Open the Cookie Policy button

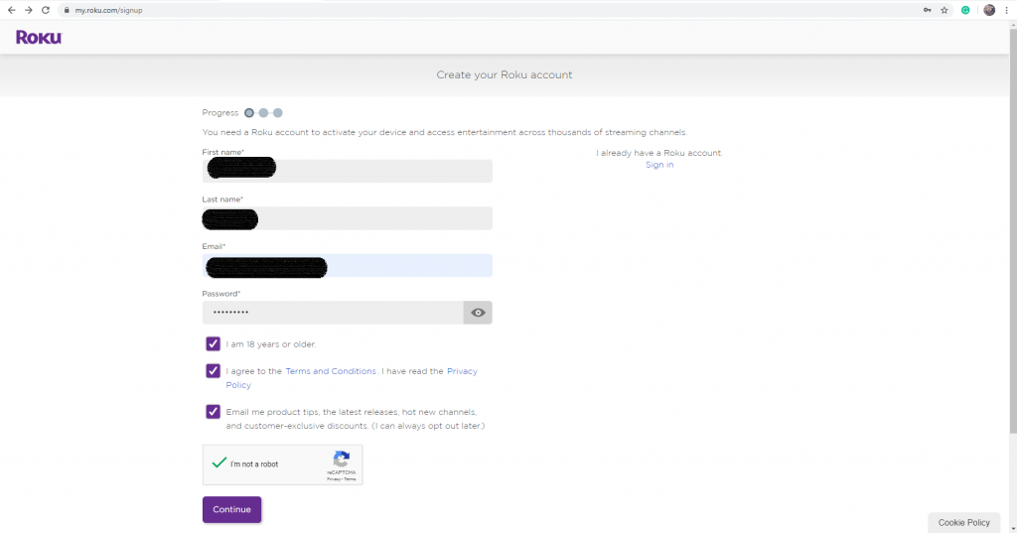(963, 523)
